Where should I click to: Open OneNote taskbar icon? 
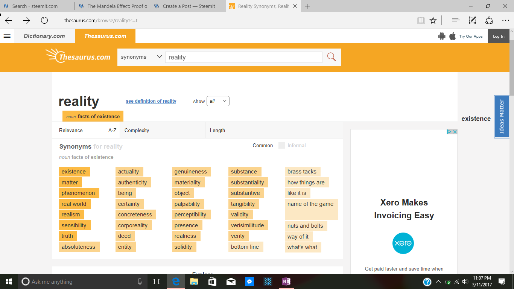(286, 281)
